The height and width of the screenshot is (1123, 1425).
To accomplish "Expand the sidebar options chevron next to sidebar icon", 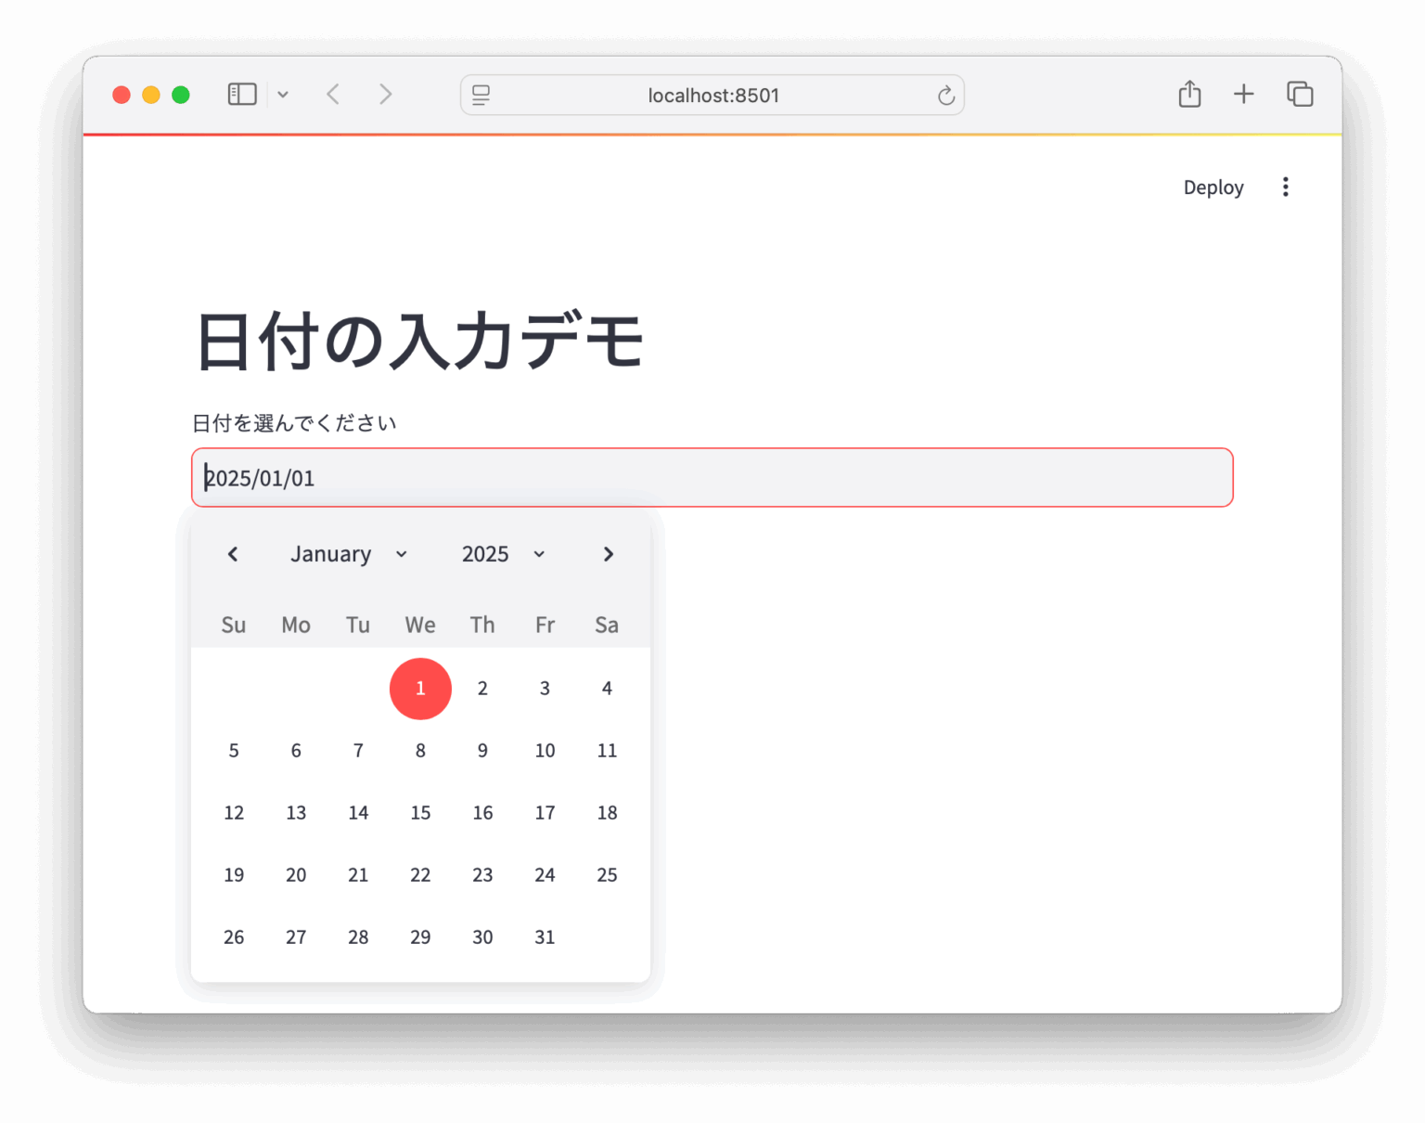I will 283,94.
